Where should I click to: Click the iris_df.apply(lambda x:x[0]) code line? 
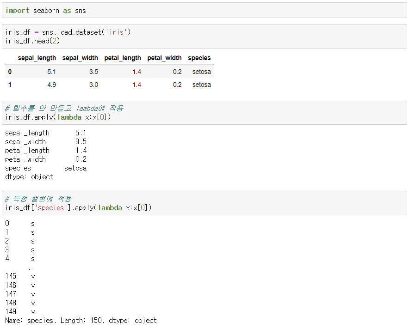coord(58,117)
